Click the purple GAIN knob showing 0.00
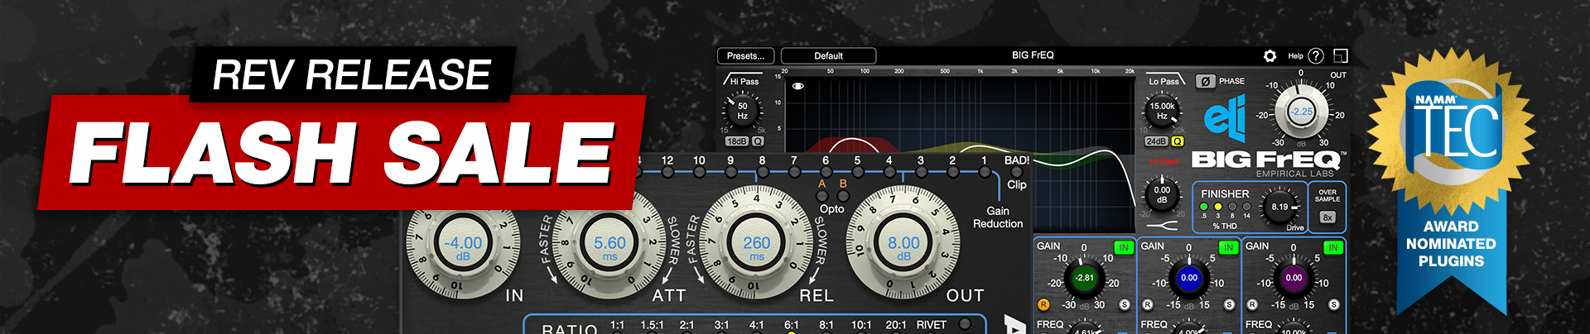Viewport: 1590px width, 334px height. point(1294,278)
